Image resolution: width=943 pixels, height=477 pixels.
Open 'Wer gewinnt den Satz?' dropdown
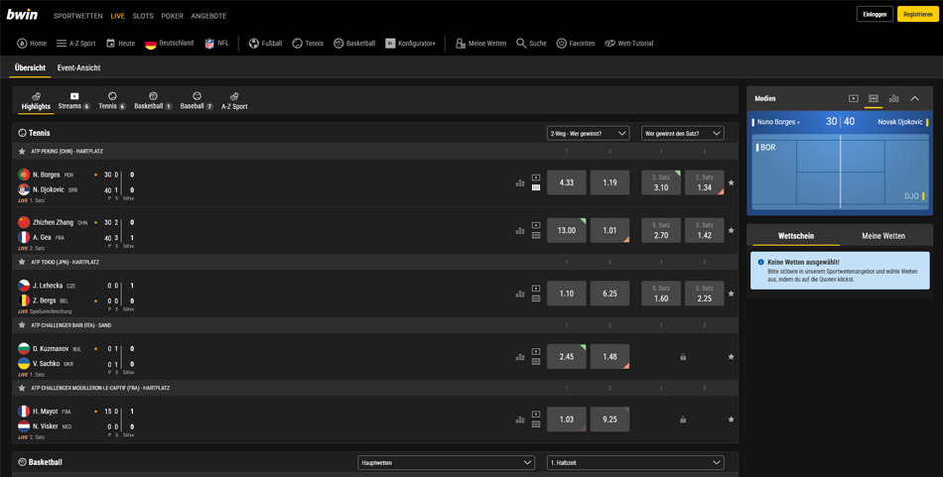coord(683,133)
